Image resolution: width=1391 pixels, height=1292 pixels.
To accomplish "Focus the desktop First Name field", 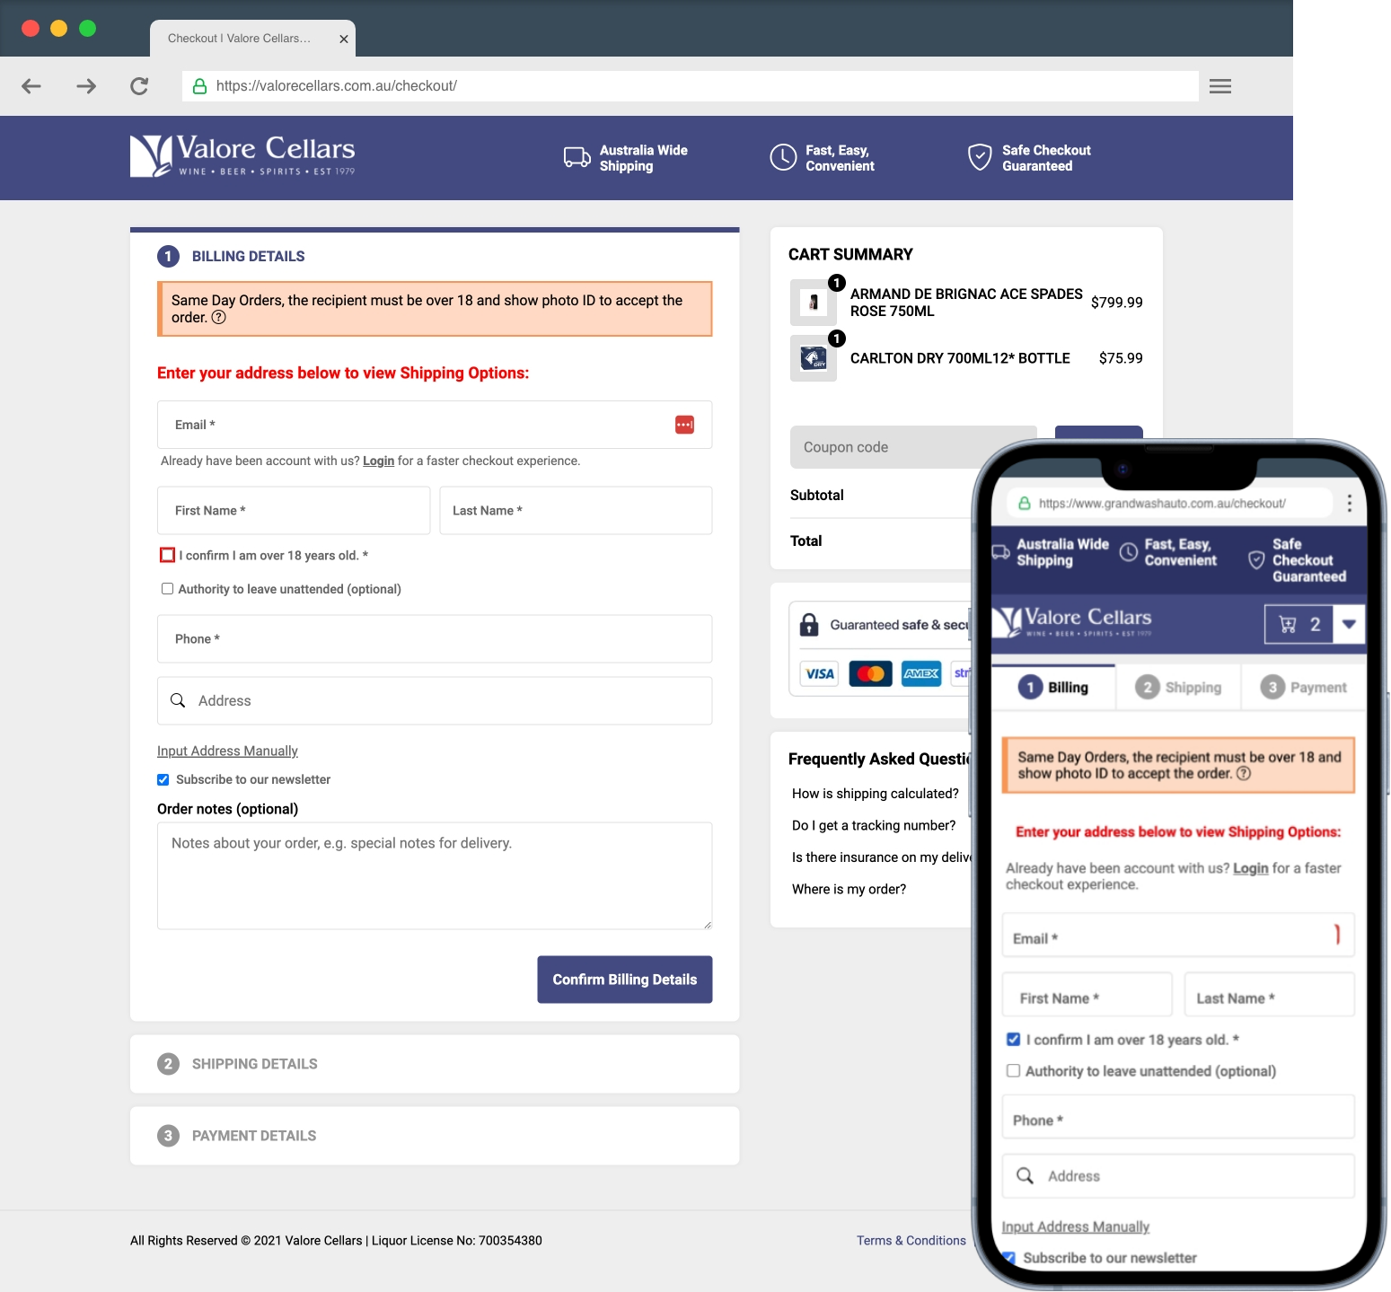I will (294, 511).
